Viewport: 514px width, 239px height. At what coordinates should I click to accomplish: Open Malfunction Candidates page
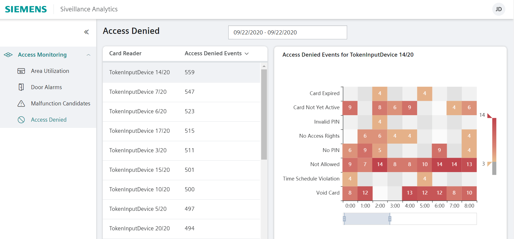point(60,104)
